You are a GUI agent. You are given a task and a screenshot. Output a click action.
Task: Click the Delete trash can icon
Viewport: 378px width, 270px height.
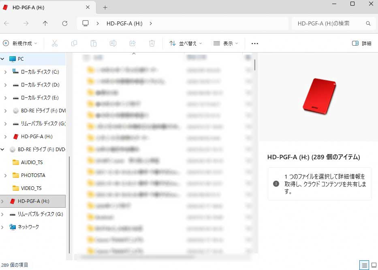(152, 44)
